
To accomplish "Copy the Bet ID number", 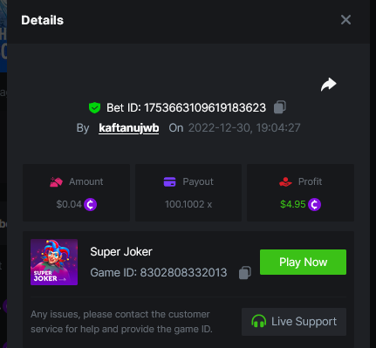I will coord(280,107).
